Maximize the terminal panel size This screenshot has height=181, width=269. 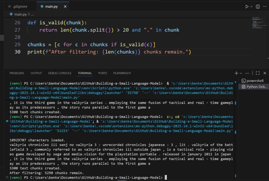click(x=257, y=73)
